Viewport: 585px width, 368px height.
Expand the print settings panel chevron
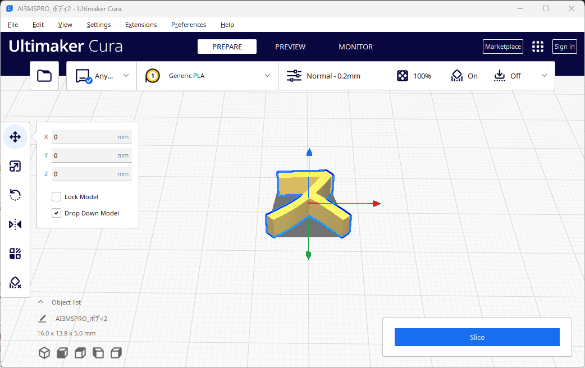(x=545, y=75)
